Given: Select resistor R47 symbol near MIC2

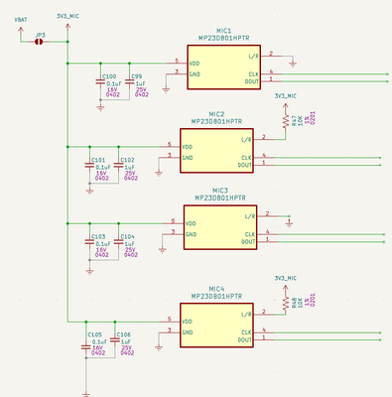Looking at the screenshot, I should (x=285, y=121).
